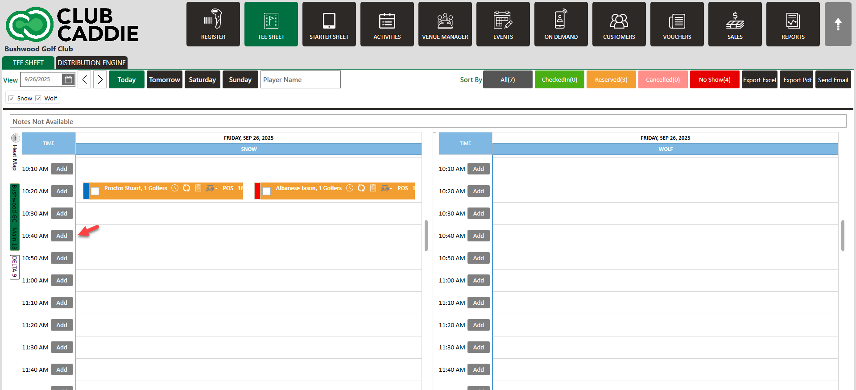Uncheck the Snow course checkbox

(x=12, y=99)
